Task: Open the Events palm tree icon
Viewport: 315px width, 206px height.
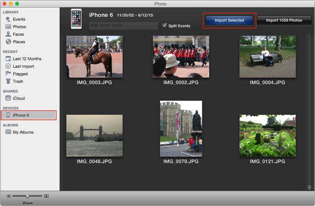Action: pos(8,19)
